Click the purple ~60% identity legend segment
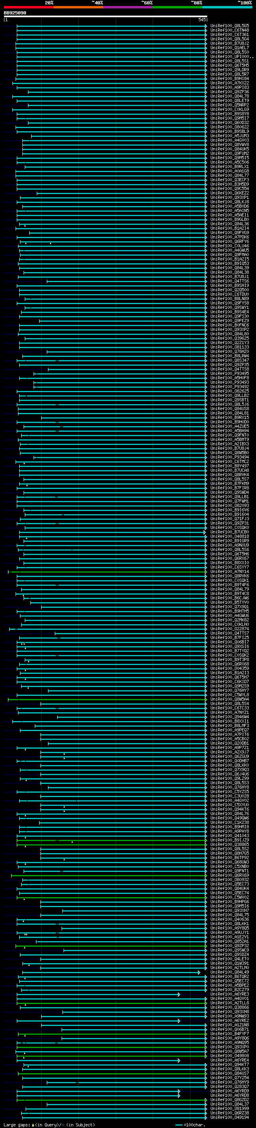Image resolution: width=256 pixels, height=1128 pixels. point(128,7)
